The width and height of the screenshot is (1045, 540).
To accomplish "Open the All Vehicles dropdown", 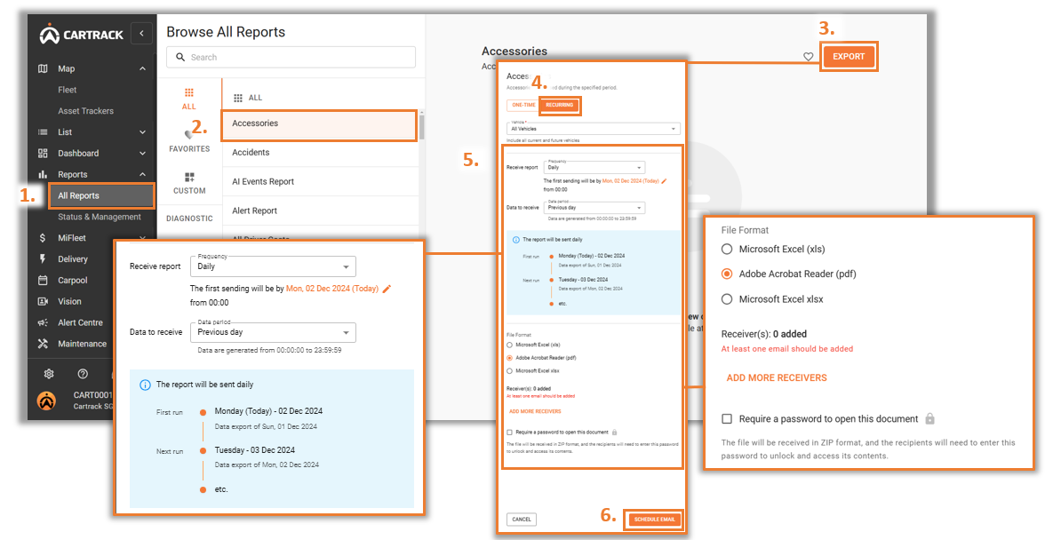I will coord(594,129).
